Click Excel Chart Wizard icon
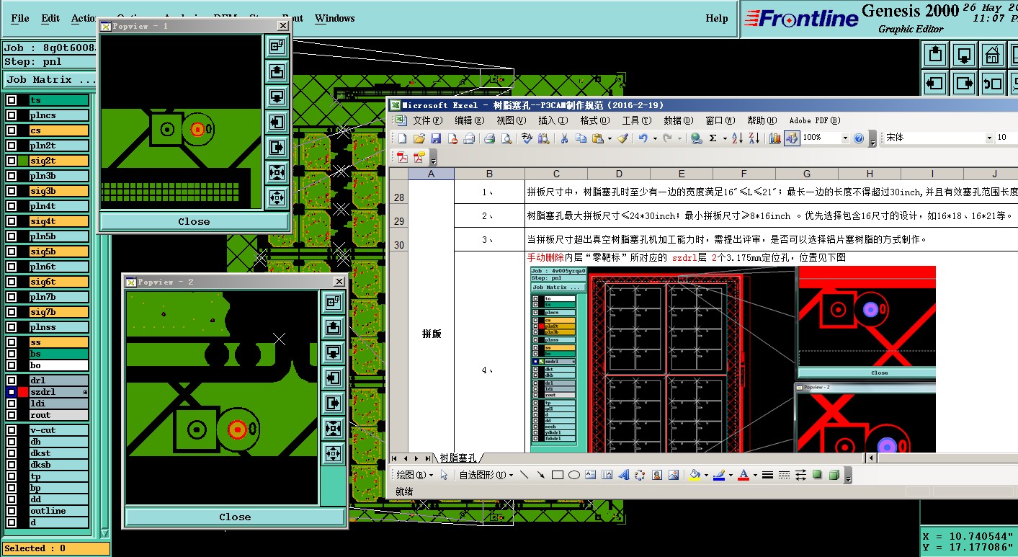The image size is (1018, 557). [x=775, y=138]
